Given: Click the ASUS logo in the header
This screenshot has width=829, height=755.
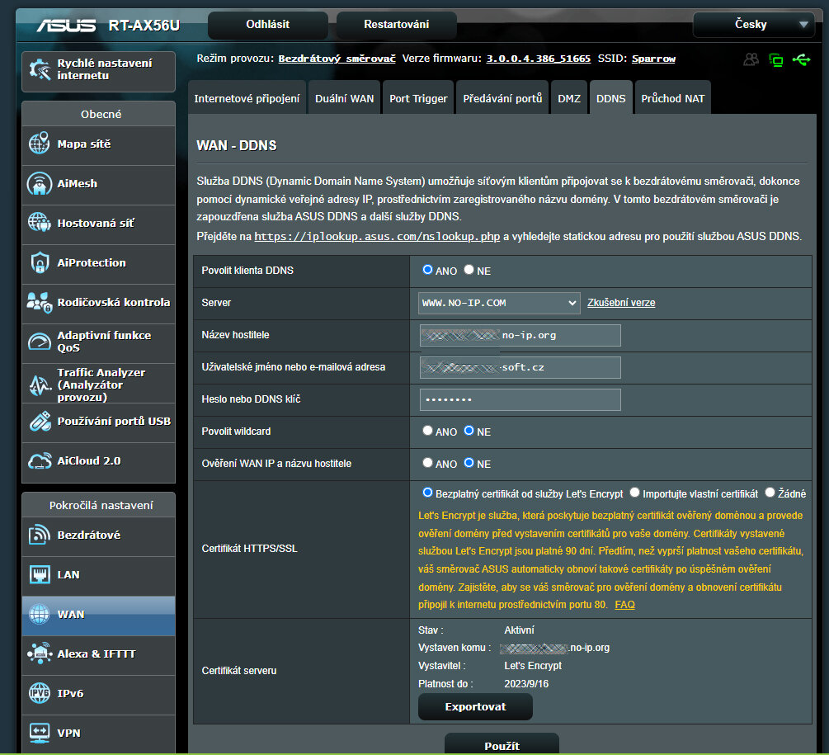Looking at the screenshot, I should 66,25.
